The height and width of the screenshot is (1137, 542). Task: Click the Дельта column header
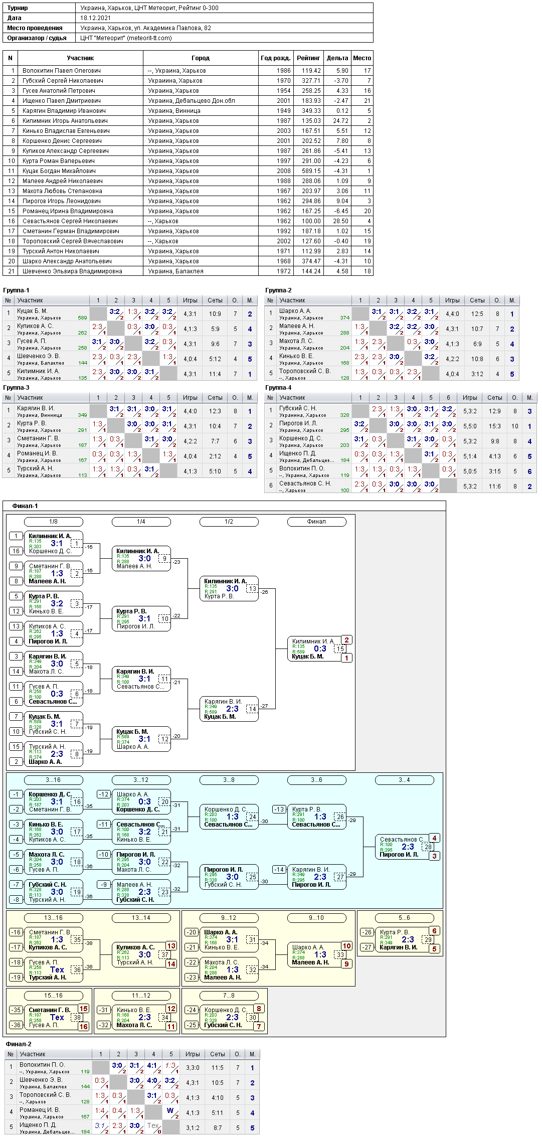pos(337,58)
